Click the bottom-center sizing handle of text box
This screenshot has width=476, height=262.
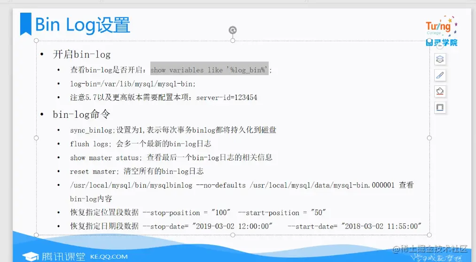click(233, 235)
